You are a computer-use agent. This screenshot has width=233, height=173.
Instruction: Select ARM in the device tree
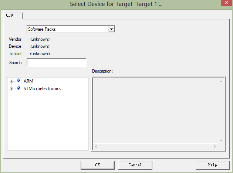click(28, 81)
